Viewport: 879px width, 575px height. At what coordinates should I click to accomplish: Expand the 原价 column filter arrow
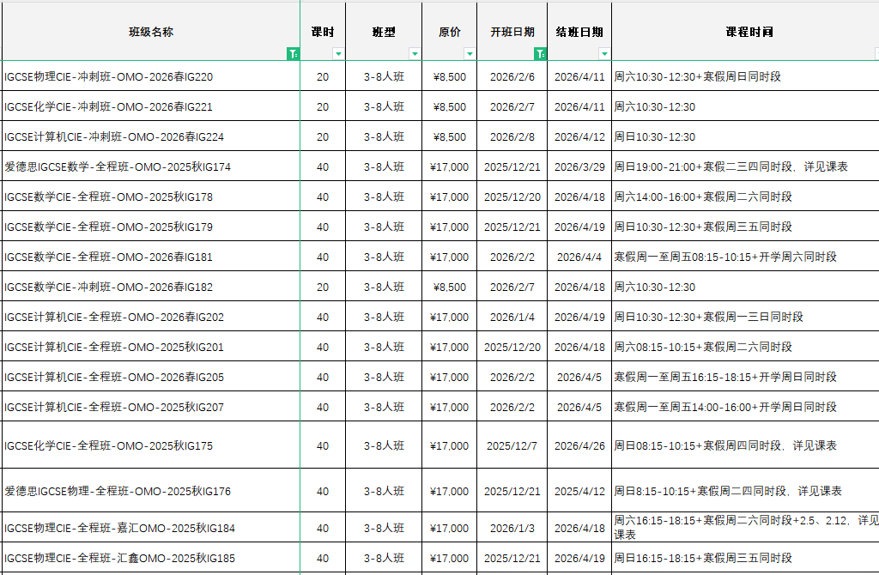[x=470, y=54]
